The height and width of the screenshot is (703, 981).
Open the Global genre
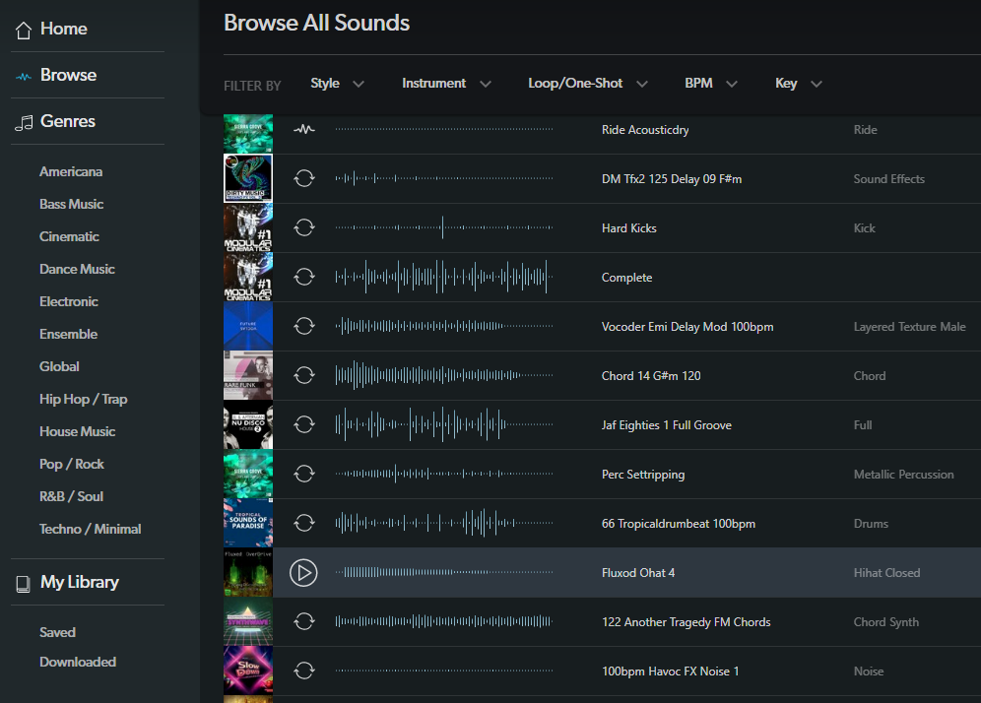(x=59, y=366)
